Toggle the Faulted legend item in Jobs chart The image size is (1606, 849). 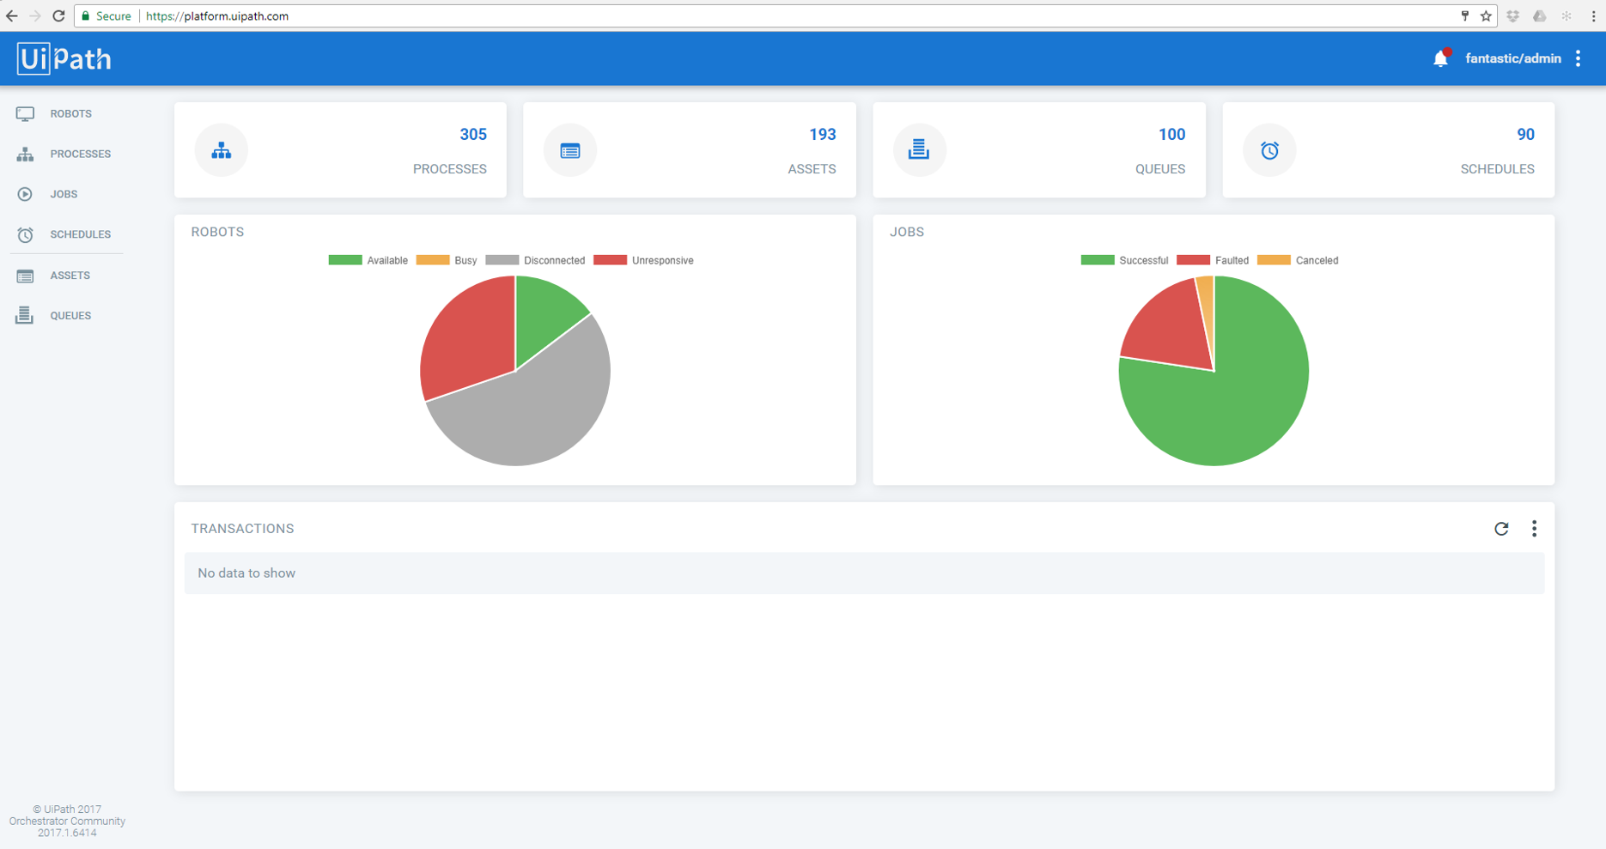[x=1213, y=260]
